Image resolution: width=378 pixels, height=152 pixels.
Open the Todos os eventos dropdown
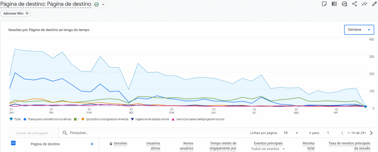[x=268, y=149]
